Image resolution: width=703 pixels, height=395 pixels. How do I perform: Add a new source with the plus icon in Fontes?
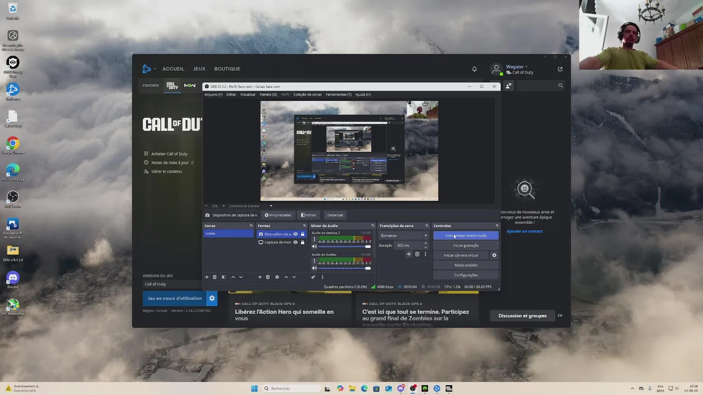[260, 277]
